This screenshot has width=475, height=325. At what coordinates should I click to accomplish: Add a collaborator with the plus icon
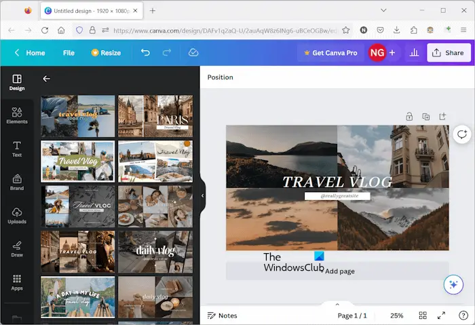tap(392, 53)
